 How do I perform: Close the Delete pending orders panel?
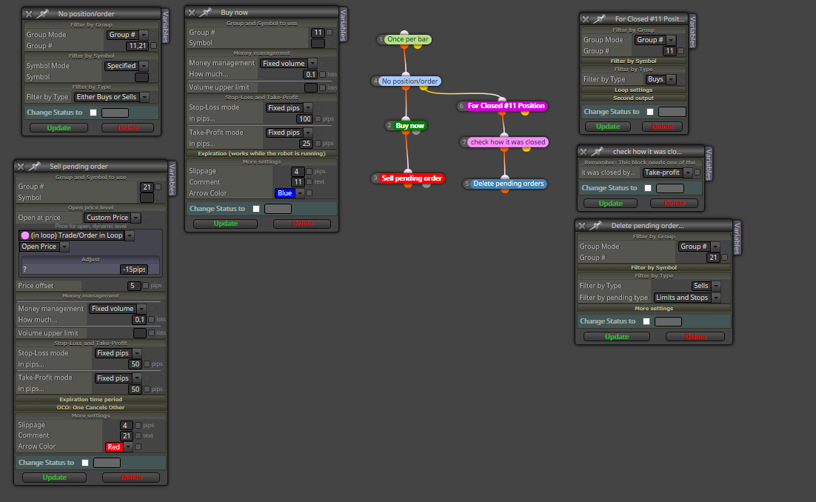point(582,226)
